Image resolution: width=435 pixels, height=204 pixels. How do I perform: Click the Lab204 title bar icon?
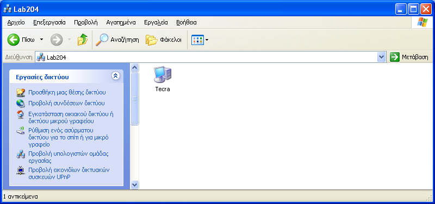point(7,9)
